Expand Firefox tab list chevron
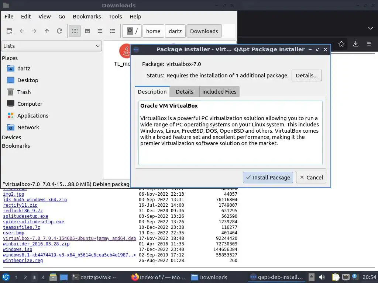378x283 pixels. click(x=371, y=28)
